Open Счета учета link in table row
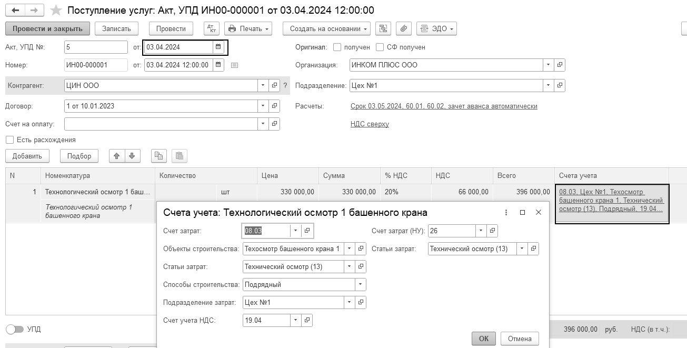 pos(611,201)
